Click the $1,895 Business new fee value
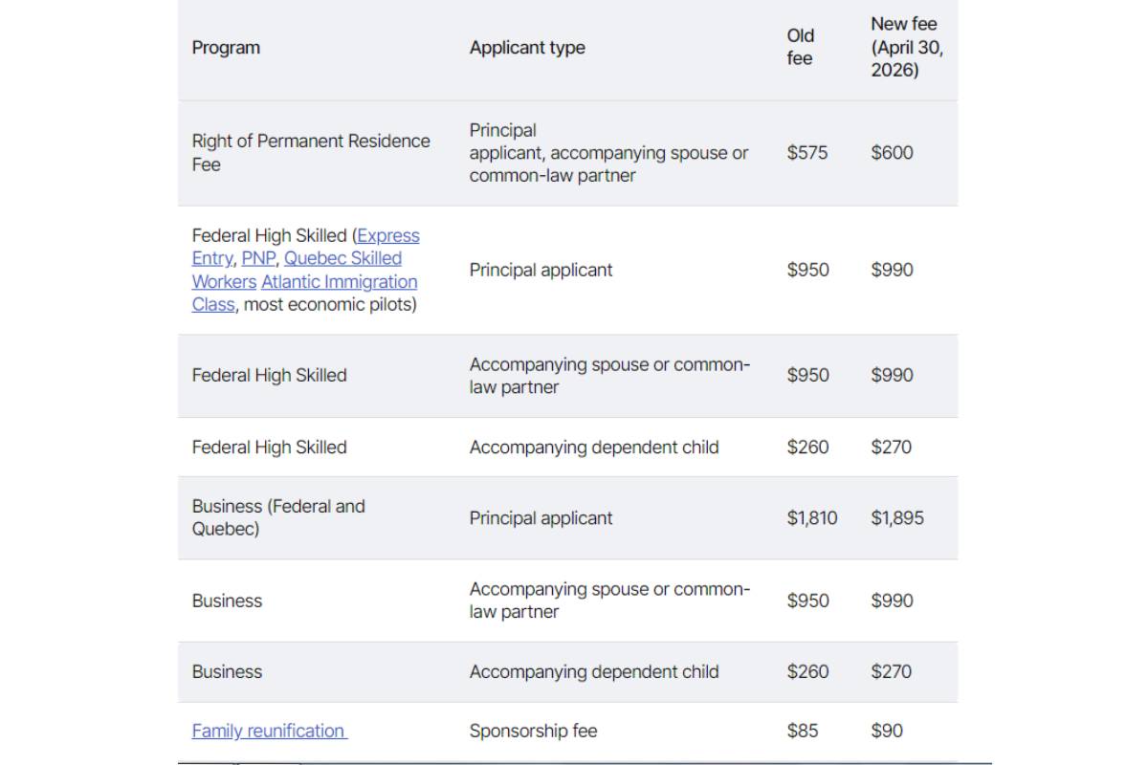1148x765 pixels. click(x=897, y=518)
